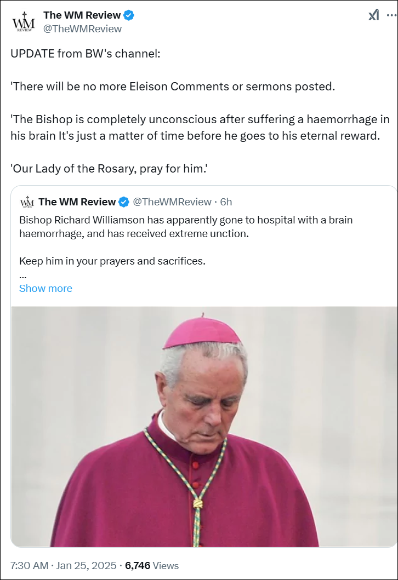
Task: Click the 7:30 AM · Jan 25, 2025 timestamp
Action: tap(63, 566)
